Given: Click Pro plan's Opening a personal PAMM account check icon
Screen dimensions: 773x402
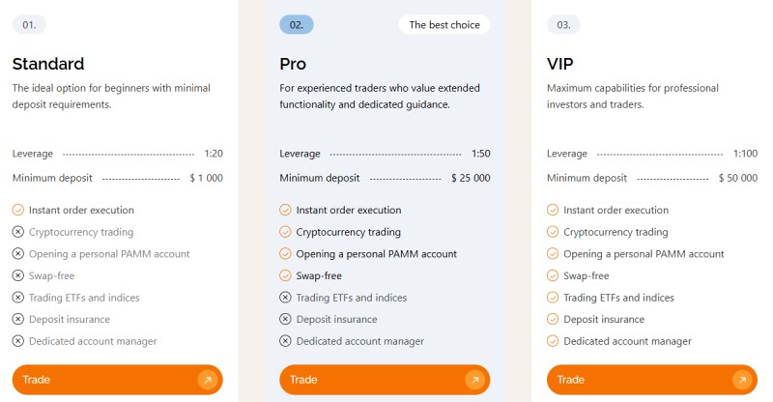Looking at the screenshot, I should pyautogui.click(x=285, y=254).
